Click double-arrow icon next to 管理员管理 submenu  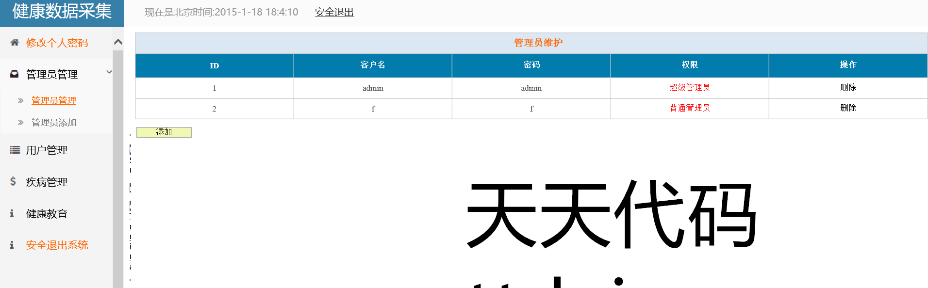tap(20, 101)
